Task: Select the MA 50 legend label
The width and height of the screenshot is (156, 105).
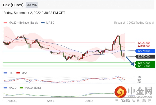Action: [x=50, y=23]
